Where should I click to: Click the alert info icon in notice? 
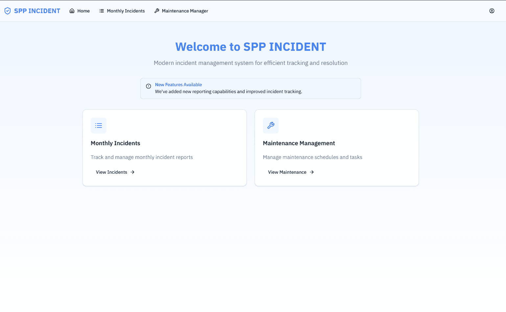point(149,86)
